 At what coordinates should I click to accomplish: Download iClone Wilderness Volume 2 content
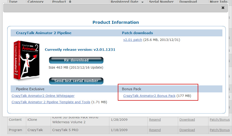coord(187,119)
